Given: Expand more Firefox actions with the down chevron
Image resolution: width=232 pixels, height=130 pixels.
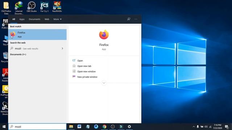Looking at the screenshot, I should 104,83.
